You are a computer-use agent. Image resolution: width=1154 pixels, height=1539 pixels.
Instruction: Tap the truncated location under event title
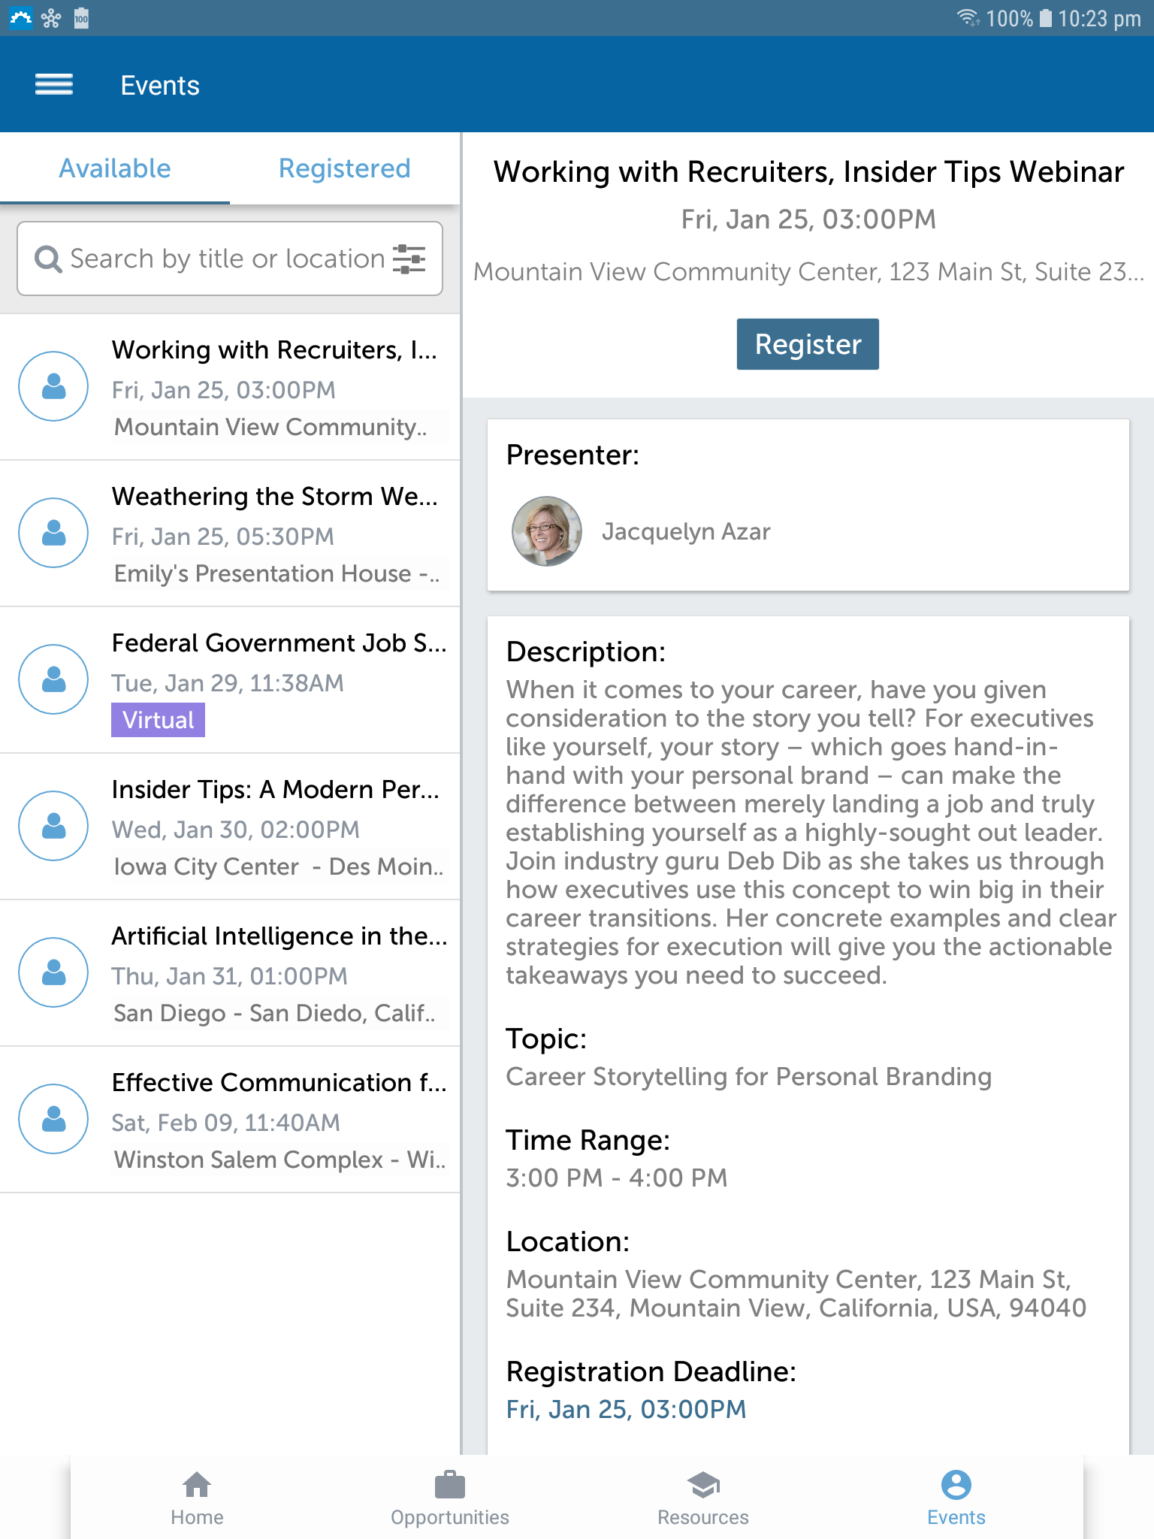tap(808, 271)
